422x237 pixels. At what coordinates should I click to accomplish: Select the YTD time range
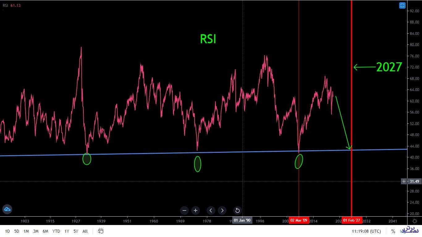[56, 231]
